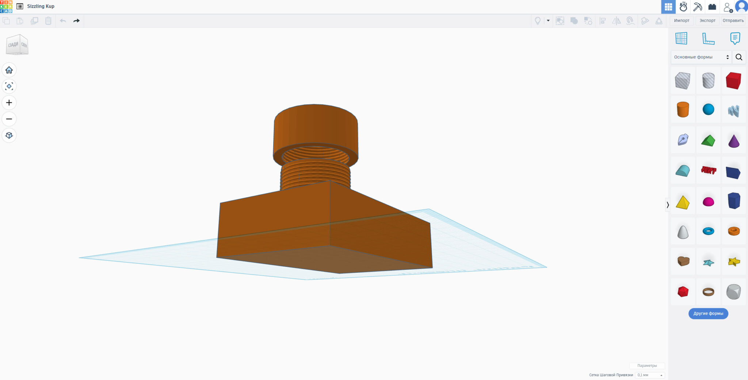748x380 pixels.
Task: Select the brown ring shape
Action: (708, 292)
